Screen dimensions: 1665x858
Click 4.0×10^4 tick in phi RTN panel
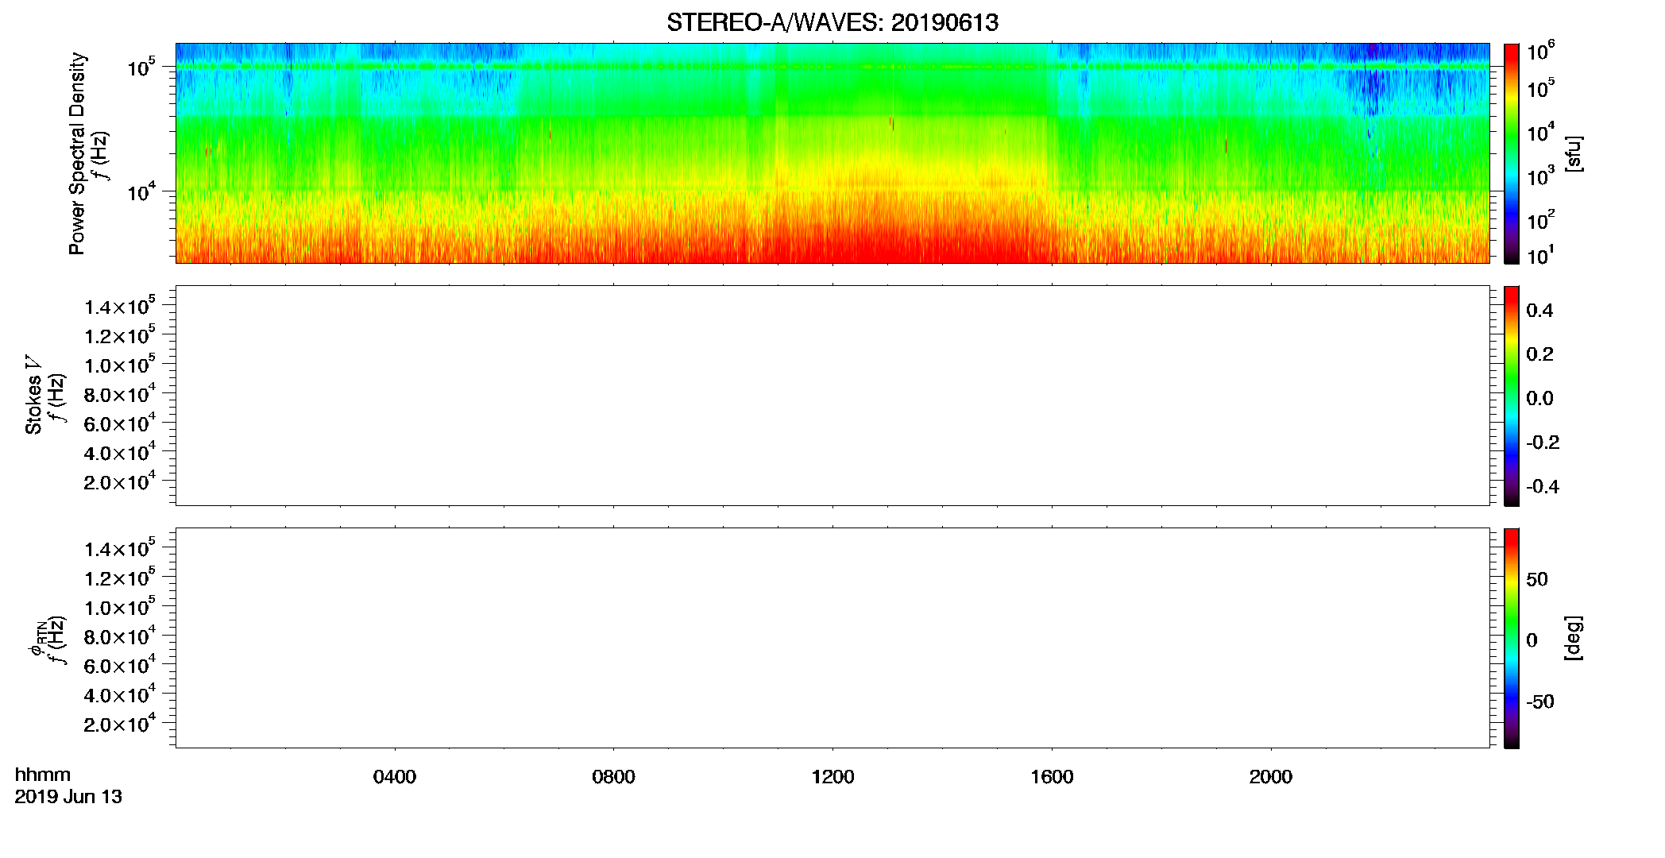pyautogui.click(x=120, y=694)
